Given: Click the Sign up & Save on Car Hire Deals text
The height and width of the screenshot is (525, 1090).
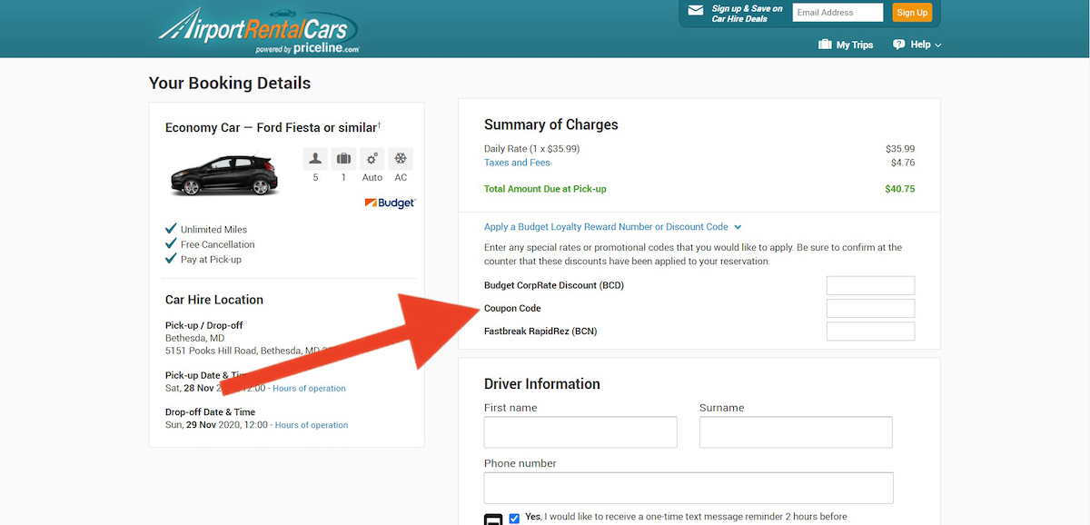Looking at the screenshot, I should click(x=747, y=14).
